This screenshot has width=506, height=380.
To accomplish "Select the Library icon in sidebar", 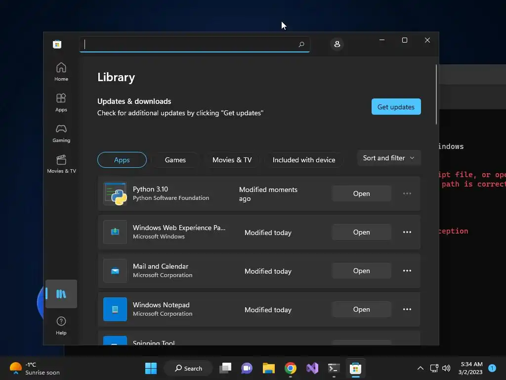I will (x=61, y=294).
